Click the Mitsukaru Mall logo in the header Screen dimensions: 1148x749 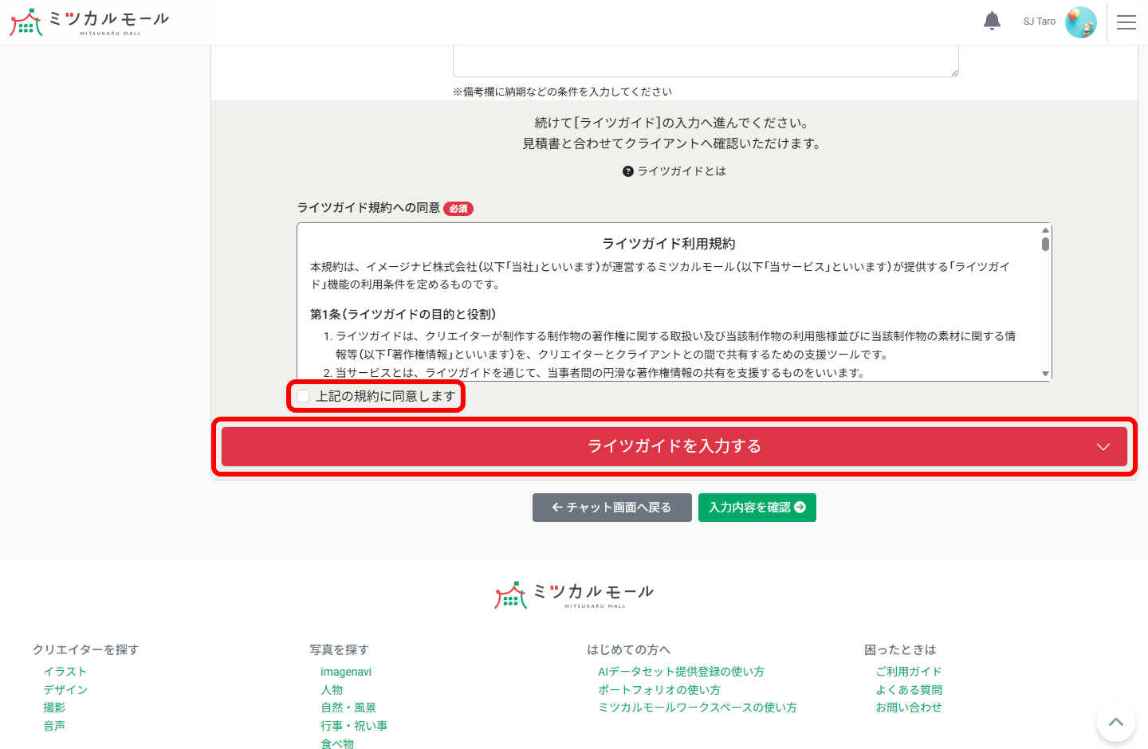coord(88,22)
